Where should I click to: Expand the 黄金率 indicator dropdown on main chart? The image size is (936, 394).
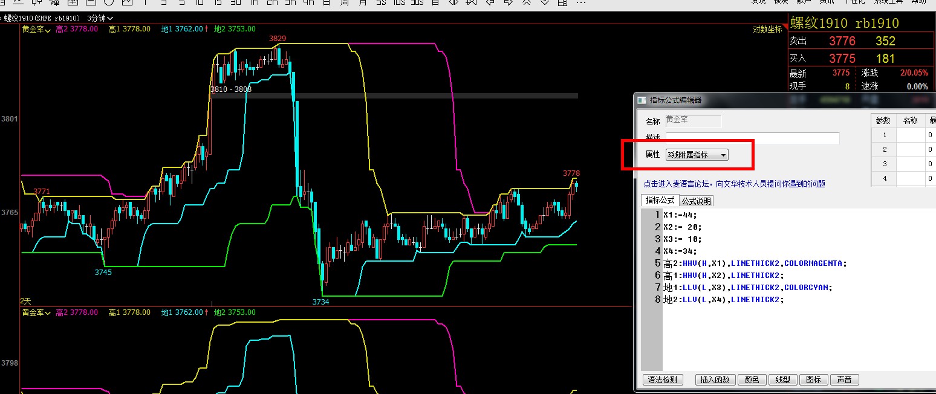coord(36,29)
